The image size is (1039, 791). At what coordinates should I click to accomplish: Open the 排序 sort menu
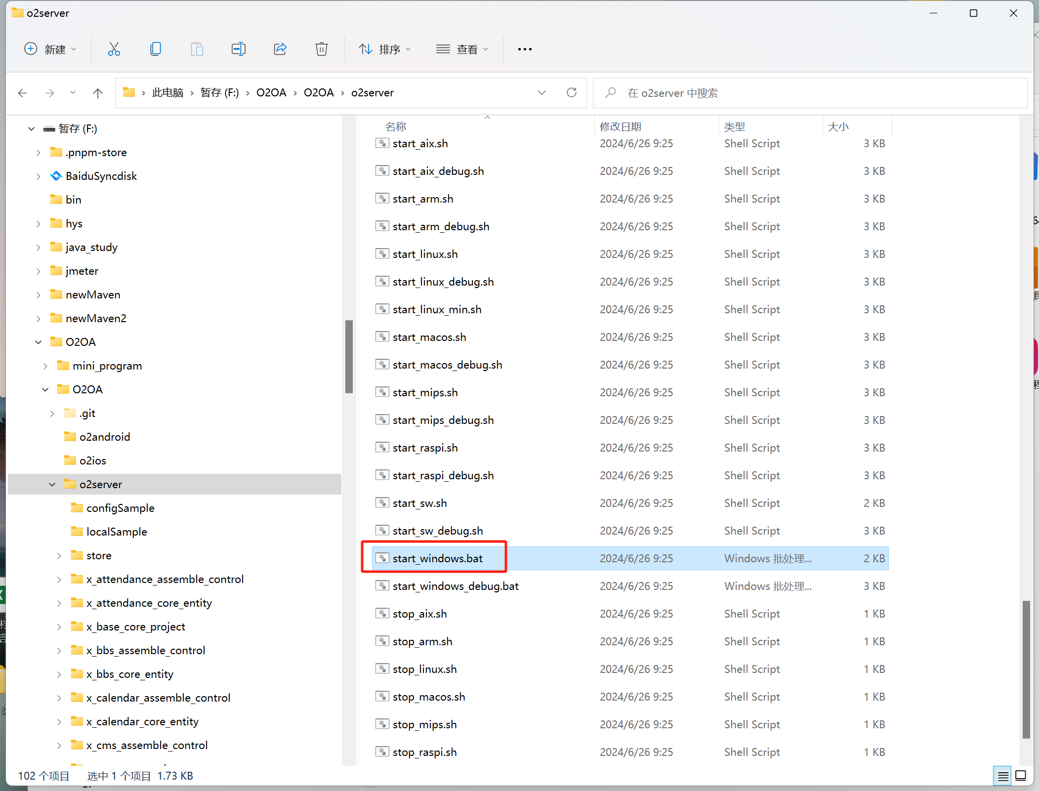pos(385,49)
